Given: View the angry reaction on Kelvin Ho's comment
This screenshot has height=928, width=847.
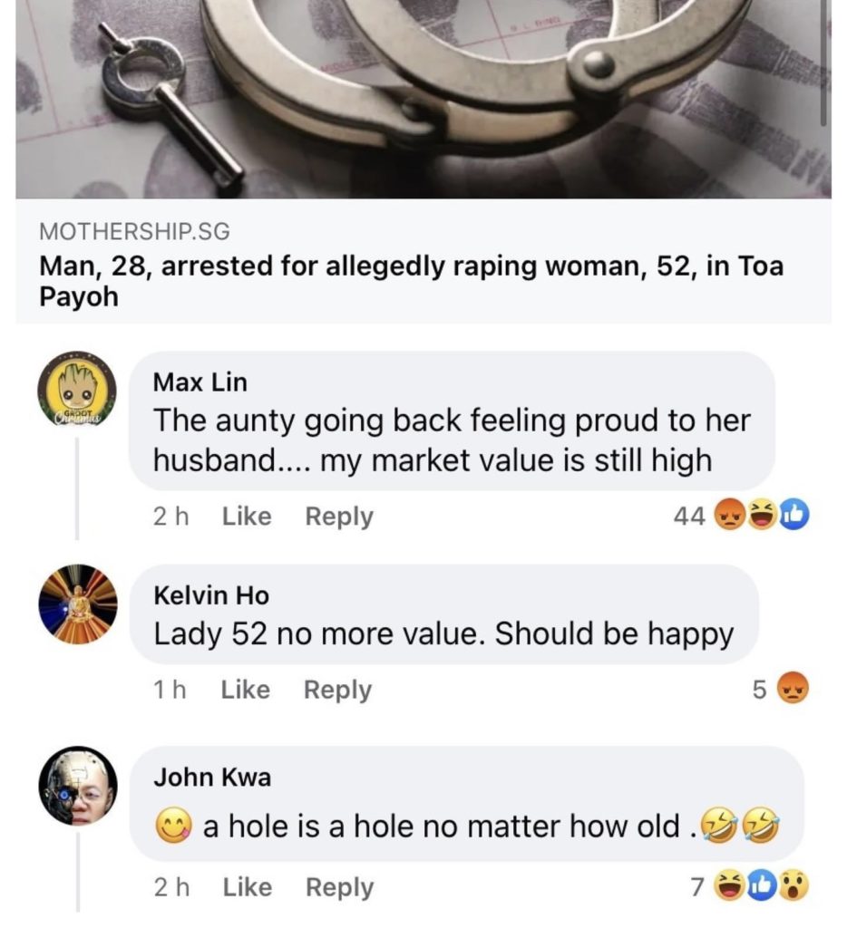Looking at the screenshot, I should point(793,689).
